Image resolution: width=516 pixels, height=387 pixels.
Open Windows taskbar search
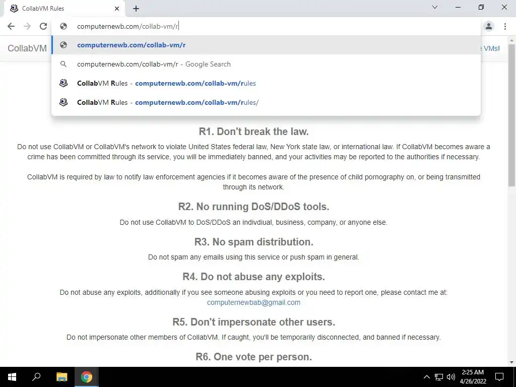tap(36, 377)
